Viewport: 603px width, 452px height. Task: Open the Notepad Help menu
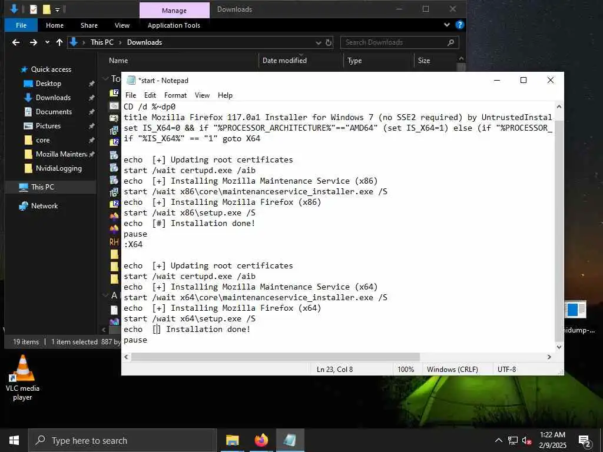point(225,95)
